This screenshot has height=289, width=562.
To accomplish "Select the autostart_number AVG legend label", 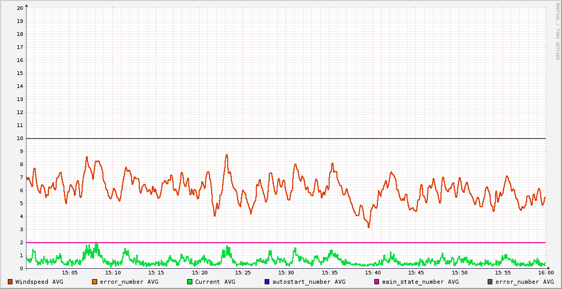I will (309, 282).
